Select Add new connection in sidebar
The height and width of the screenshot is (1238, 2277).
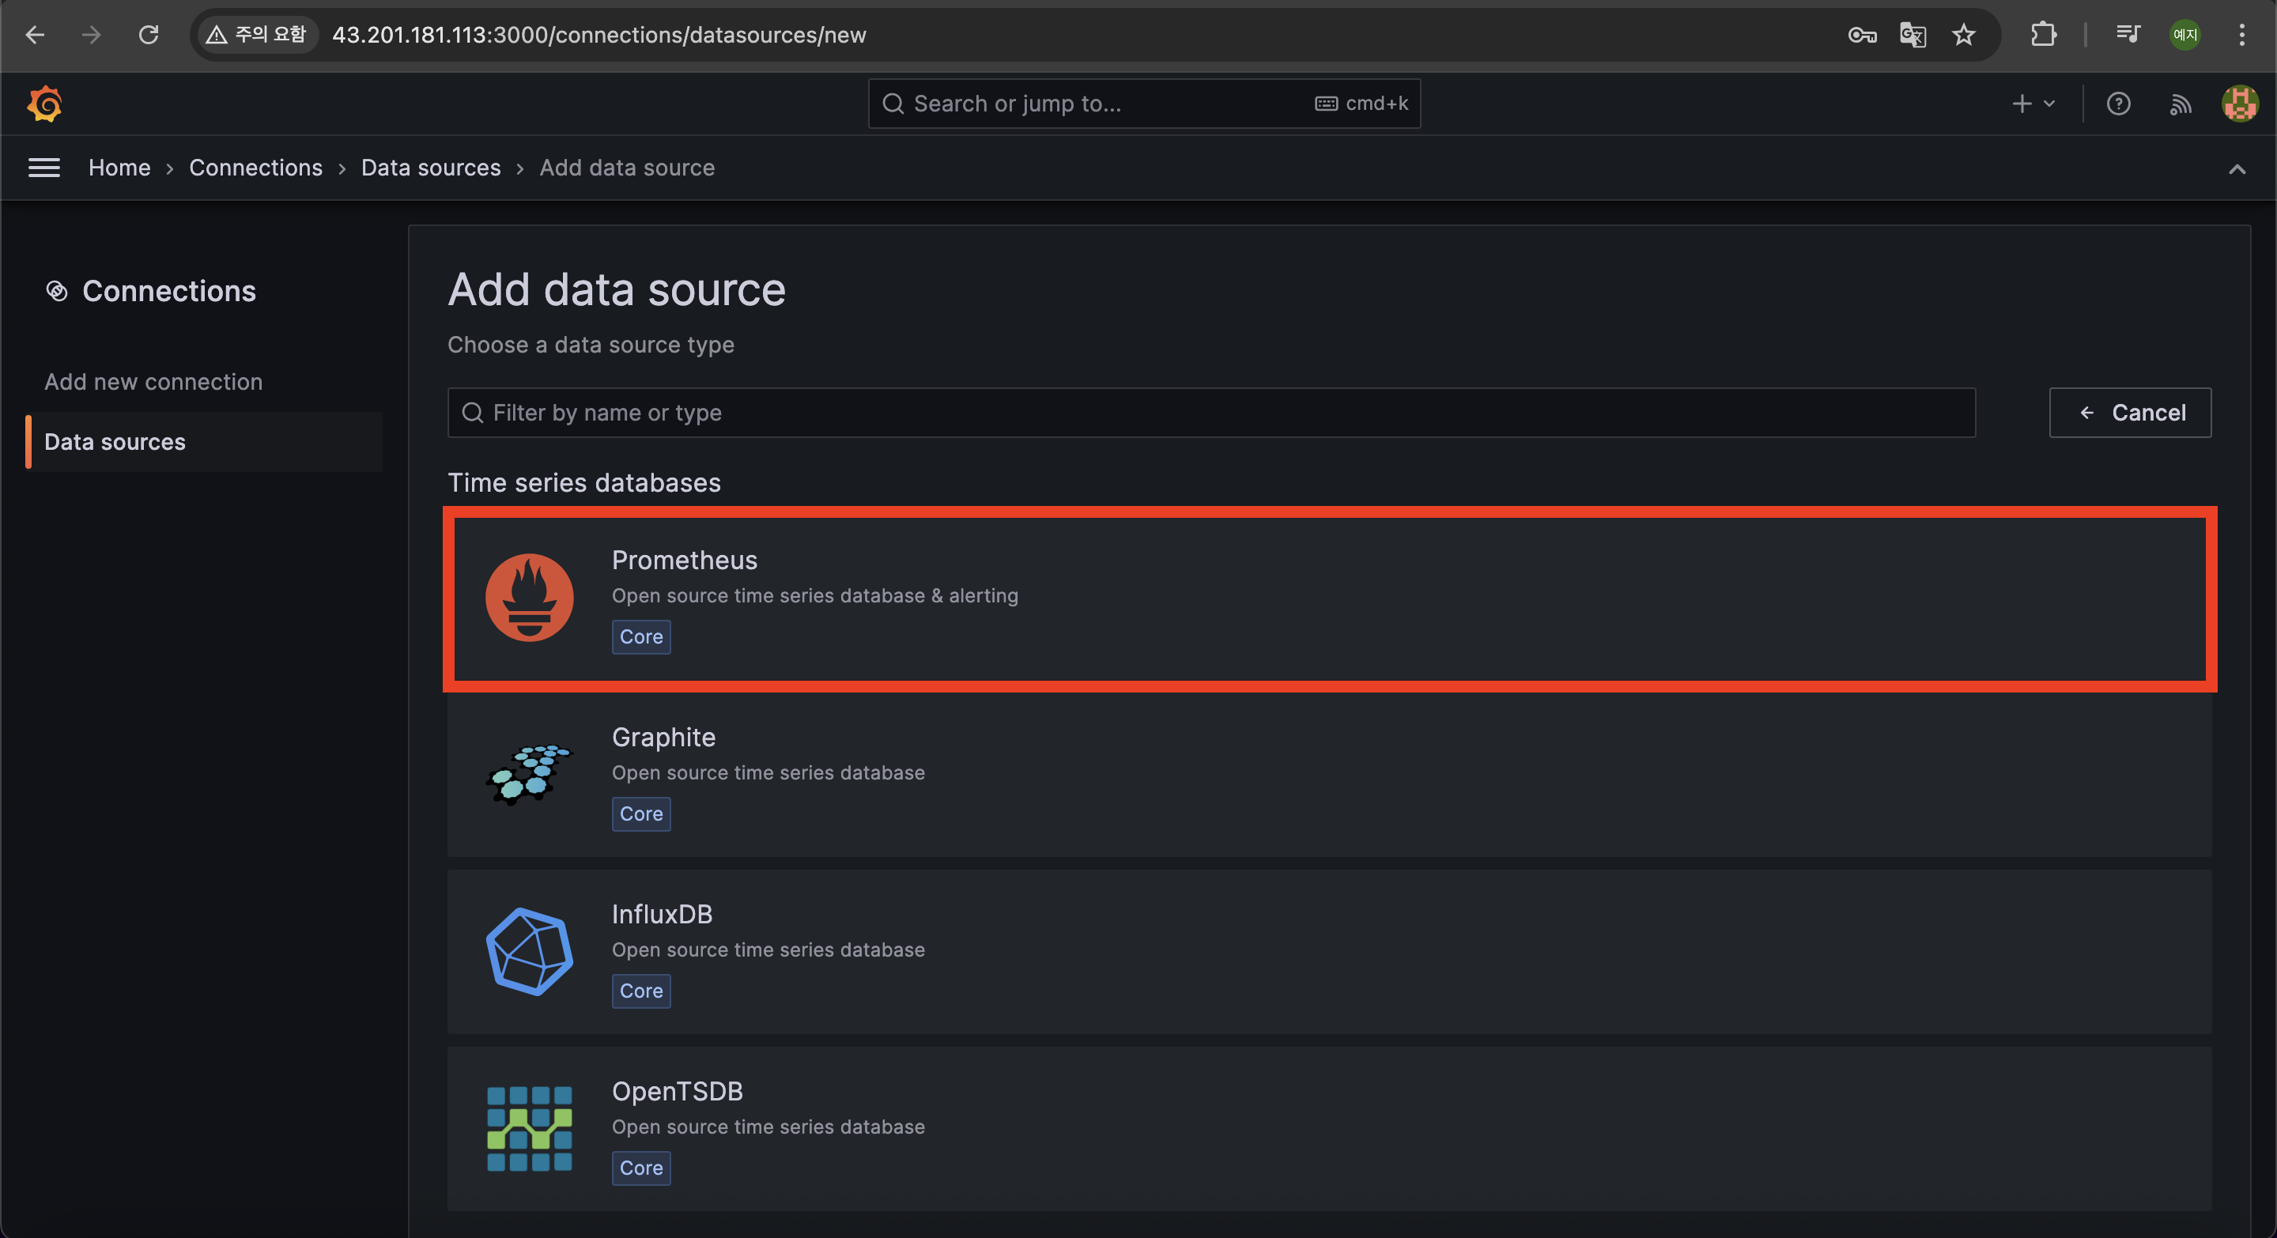pos(154,382)
